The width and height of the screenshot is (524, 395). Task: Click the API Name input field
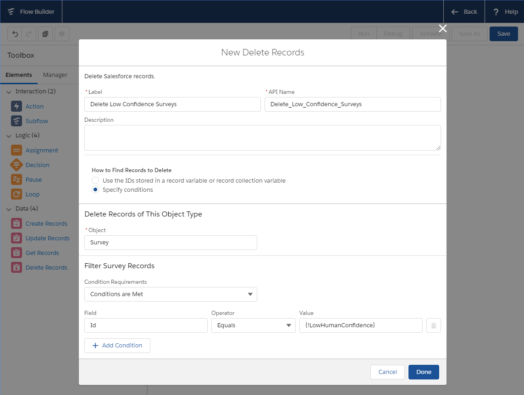353,104
